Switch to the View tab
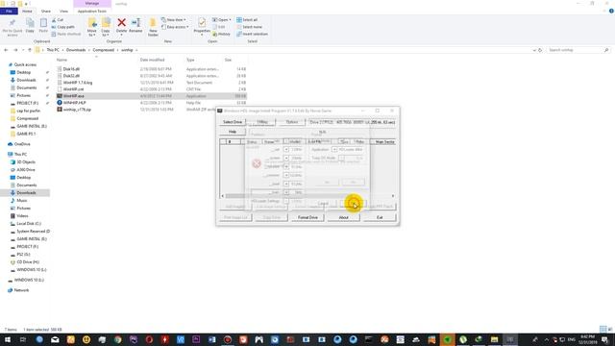Screen dimensions: 615x346 pyautogui.click(x=63, y=11)
